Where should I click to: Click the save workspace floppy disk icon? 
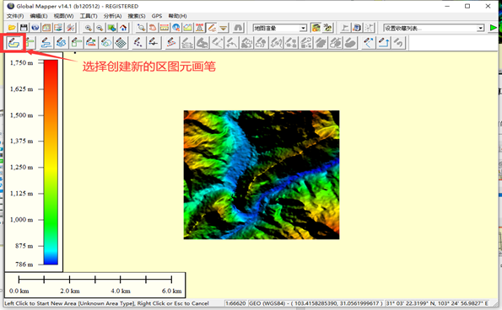[x=24, y=28]
